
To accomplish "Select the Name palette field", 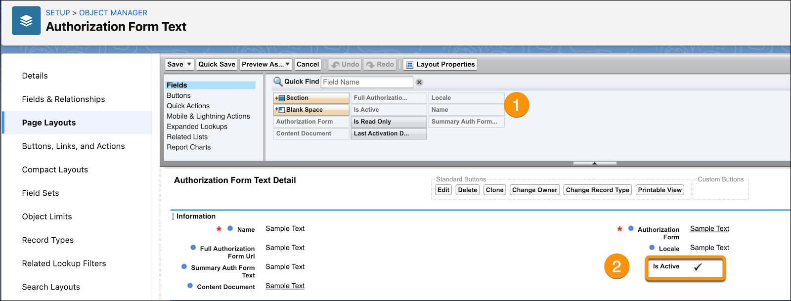I will (x=466, y=110).
